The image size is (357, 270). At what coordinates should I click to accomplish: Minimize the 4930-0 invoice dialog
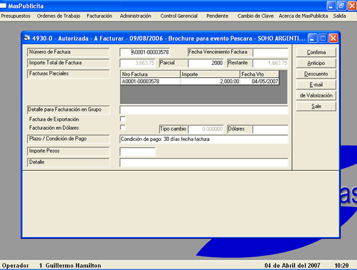tap(312, 38)
